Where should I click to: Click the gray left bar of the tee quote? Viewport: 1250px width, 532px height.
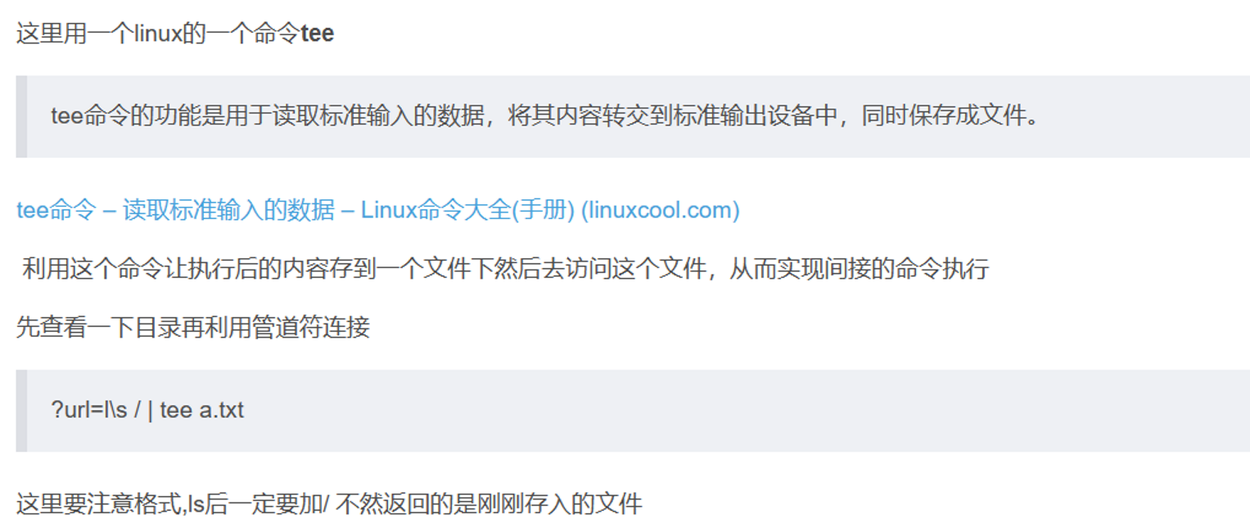21,117
